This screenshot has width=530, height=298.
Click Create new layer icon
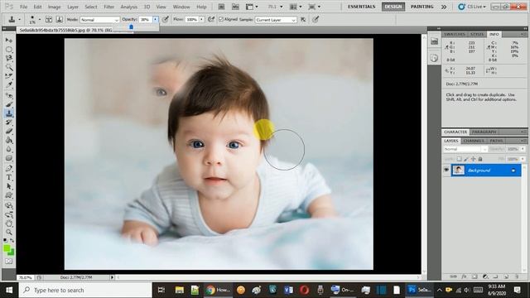coord(506,276)
